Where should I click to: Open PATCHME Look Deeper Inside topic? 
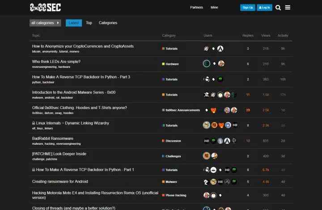pos(59,154)
